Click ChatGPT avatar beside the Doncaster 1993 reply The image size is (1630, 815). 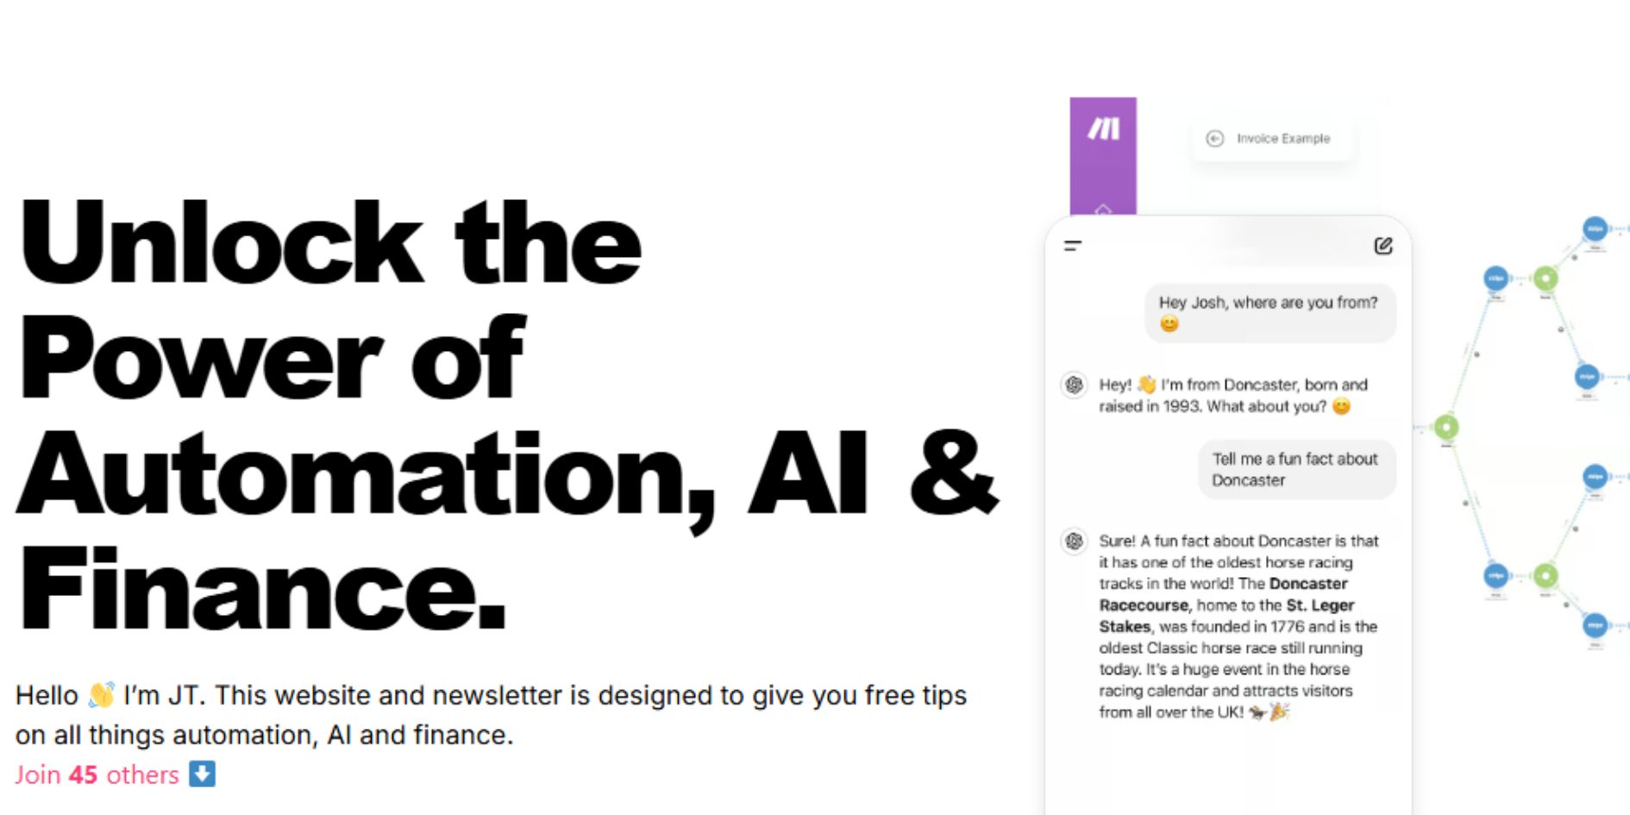[1074, 385]
